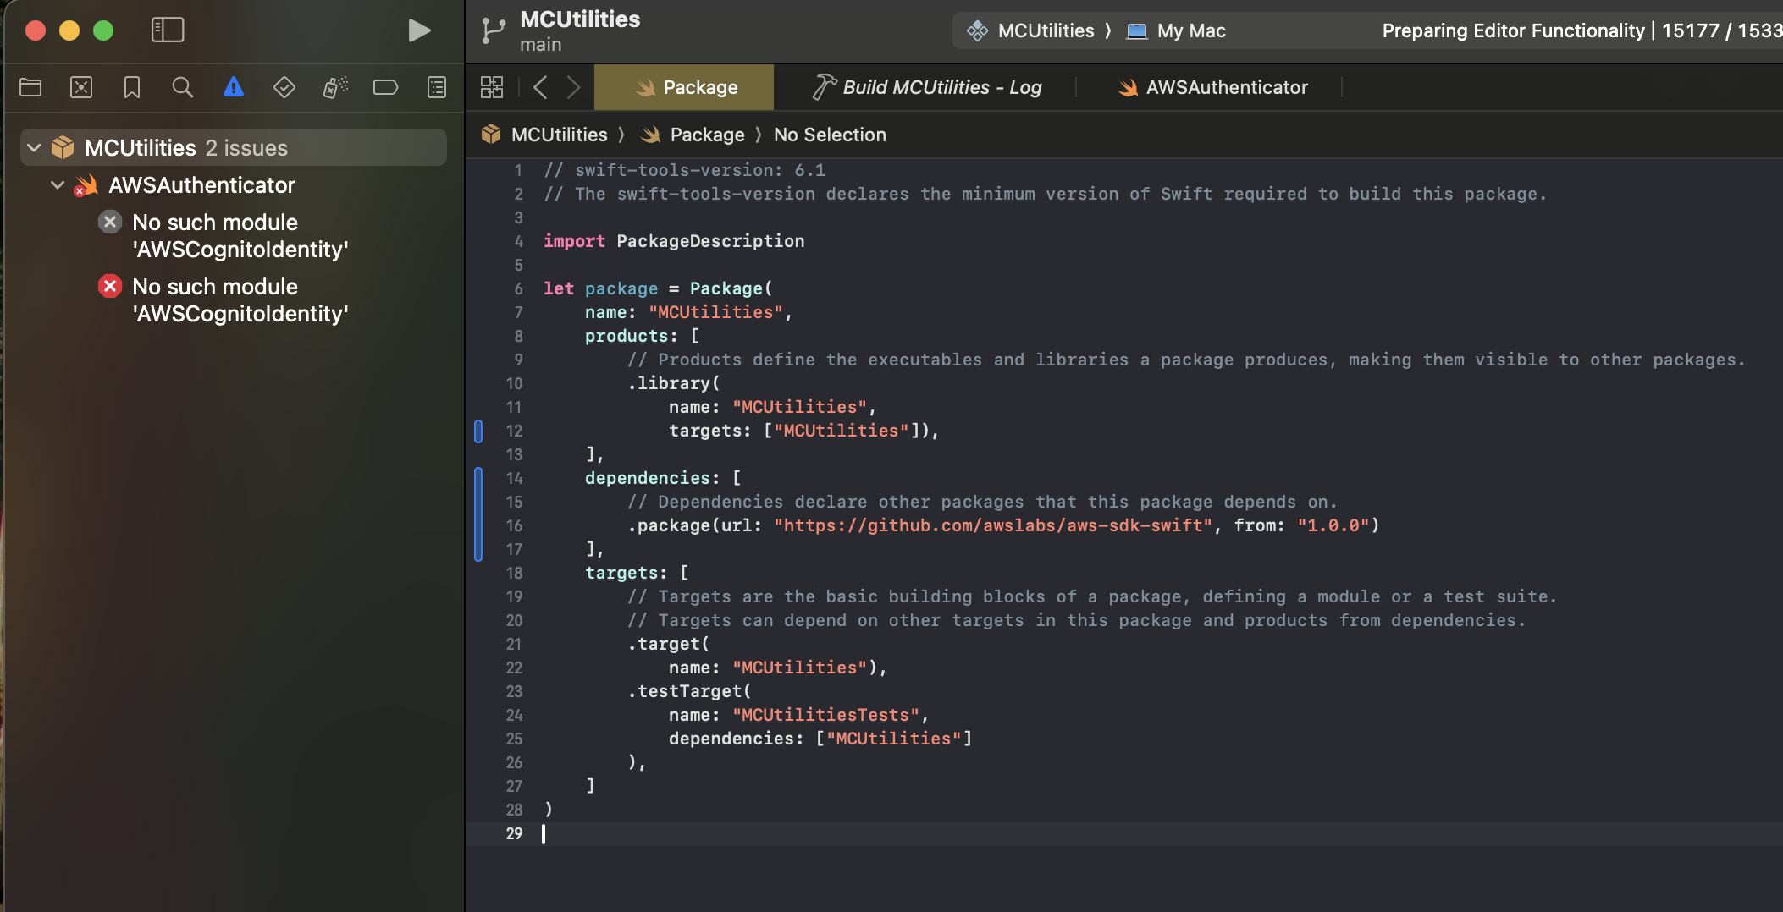This screenshot has height=912, width=1783.
Task: Choose the My Mac run destination
Action: click(1176, 30)
